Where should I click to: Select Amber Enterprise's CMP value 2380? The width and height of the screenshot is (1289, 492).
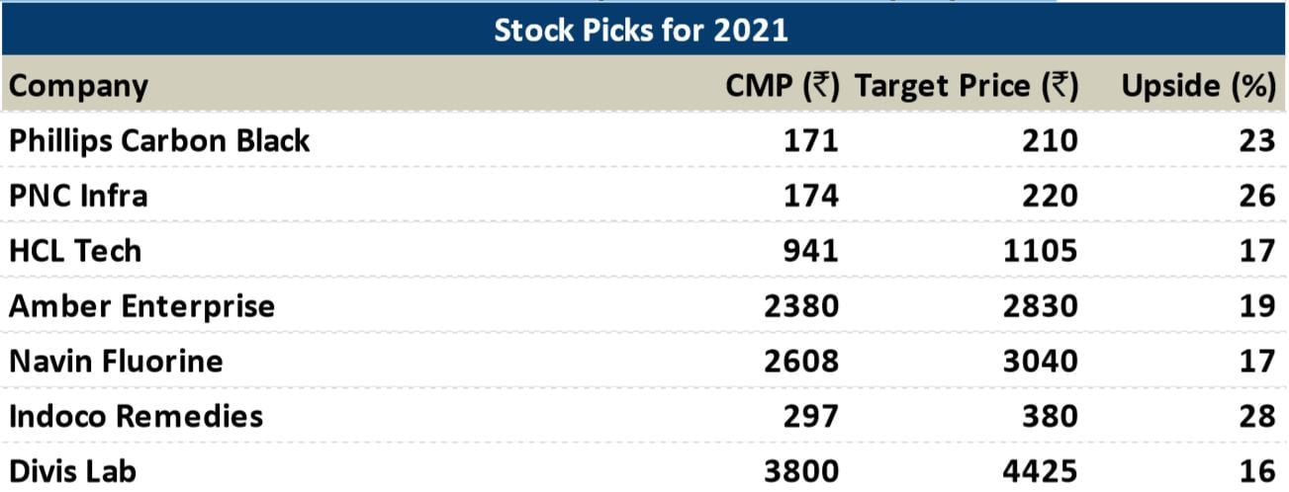pyautogui.click(x=800, y=306)
